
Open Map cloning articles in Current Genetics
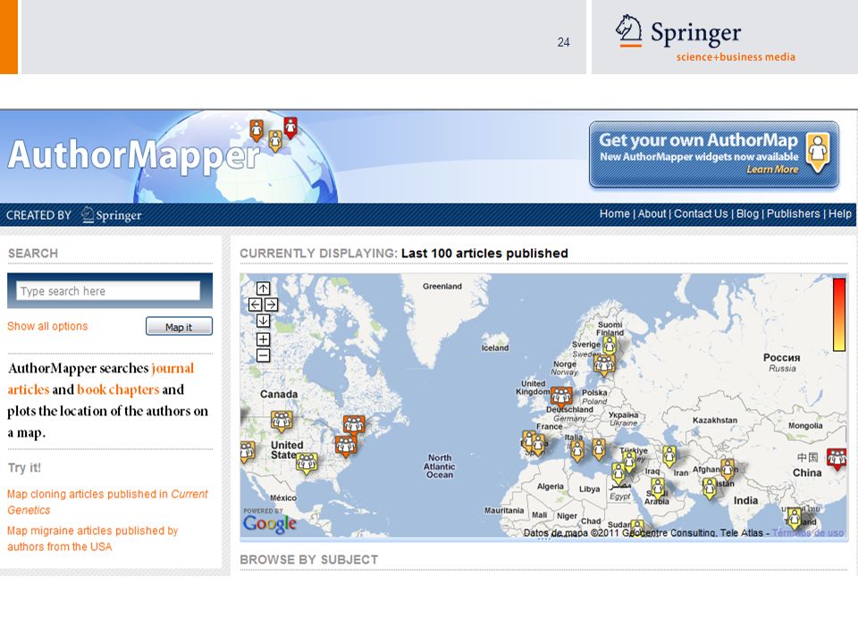click(x=108, y=502)
